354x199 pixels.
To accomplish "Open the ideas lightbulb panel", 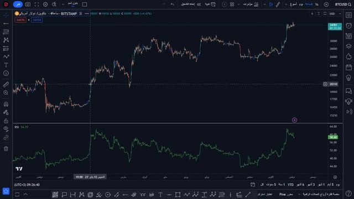I will (348, 77).
